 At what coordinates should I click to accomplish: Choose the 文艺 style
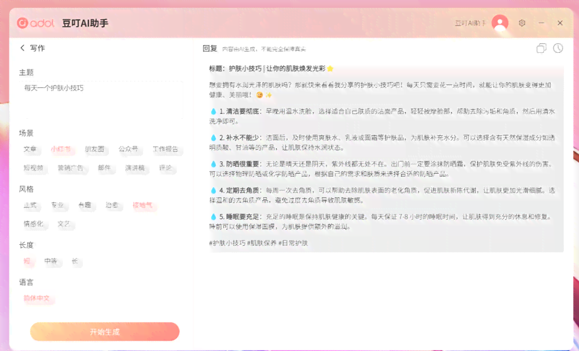click(63, 224)
